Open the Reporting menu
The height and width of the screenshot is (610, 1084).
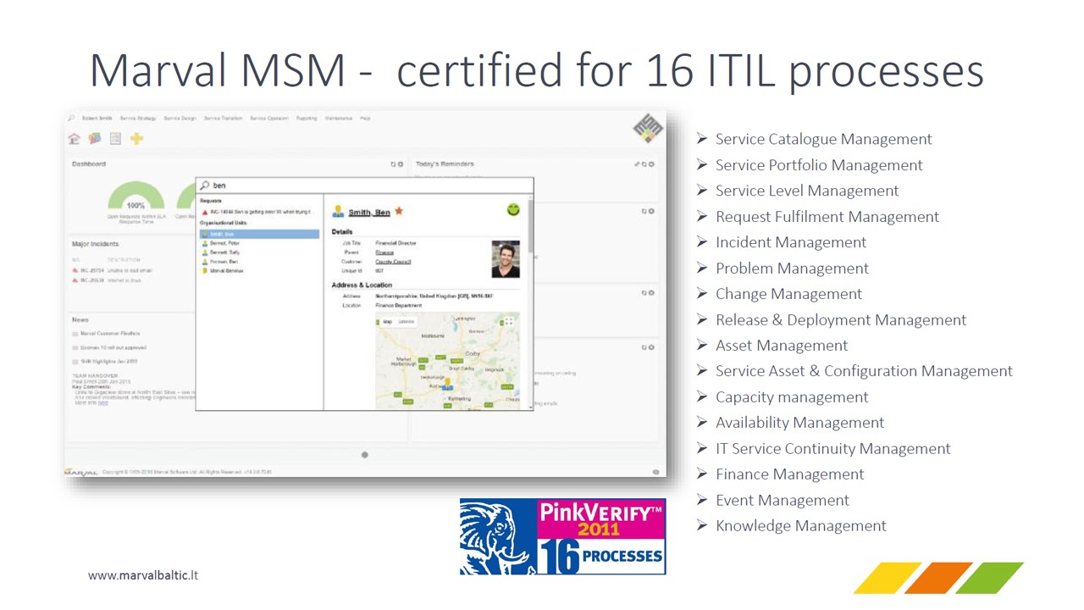click(x=307, y=118)
